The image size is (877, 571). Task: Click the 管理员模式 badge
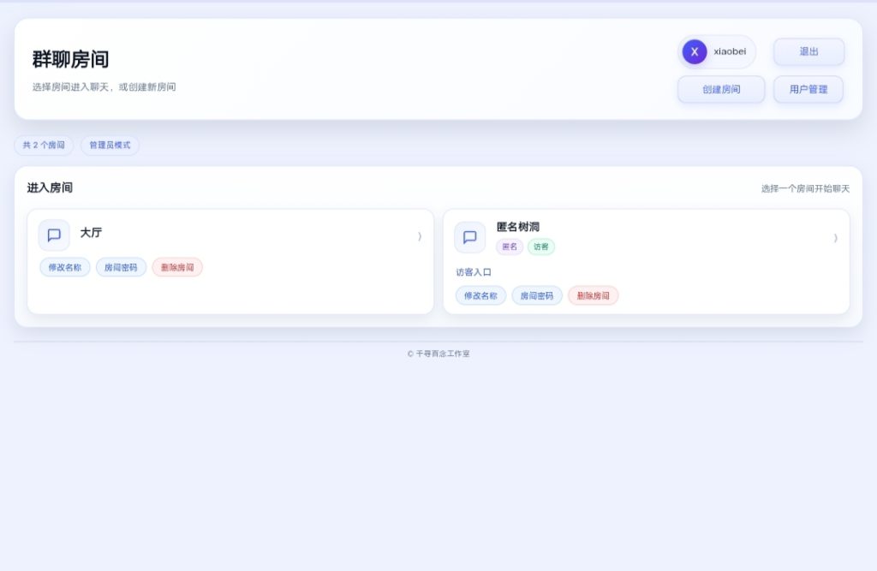coord(110,146)
